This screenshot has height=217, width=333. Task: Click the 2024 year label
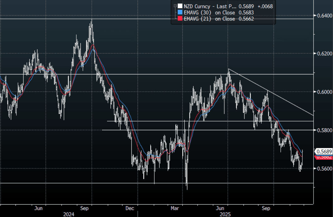click(x=69, y=214)
